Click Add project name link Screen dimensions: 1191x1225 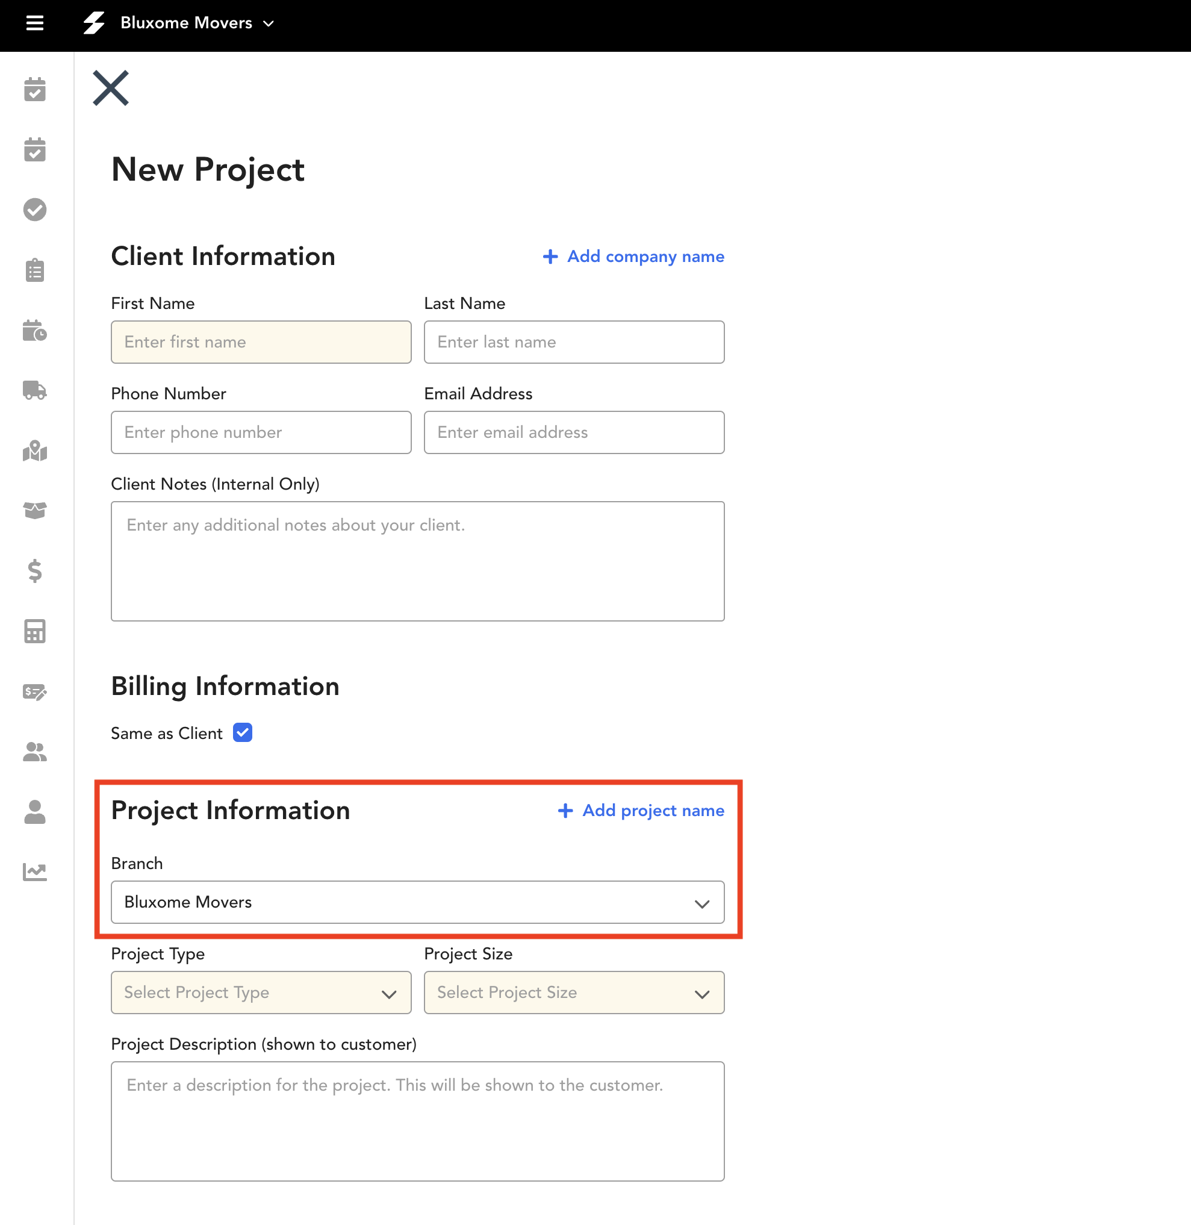coord(641,810)
